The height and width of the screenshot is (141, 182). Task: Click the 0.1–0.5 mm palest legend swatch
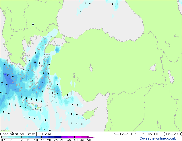5,137
